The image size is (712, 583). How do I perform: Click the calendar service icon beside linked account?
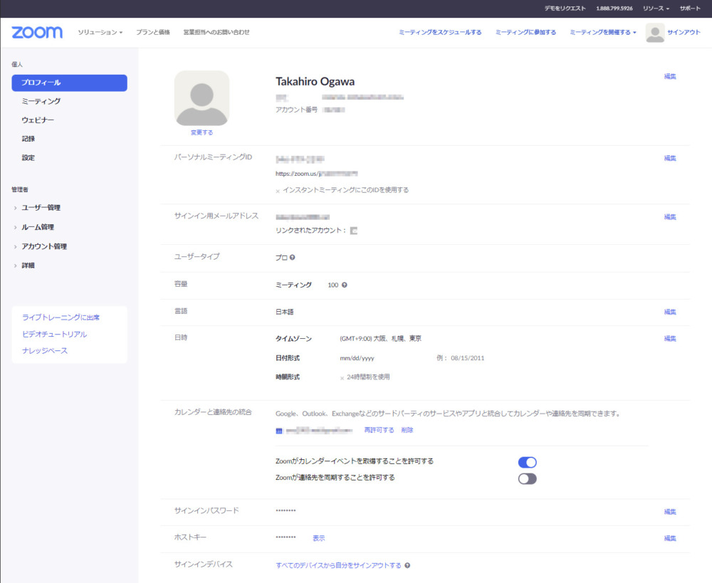pyautogui.click(x=279, y=431)
